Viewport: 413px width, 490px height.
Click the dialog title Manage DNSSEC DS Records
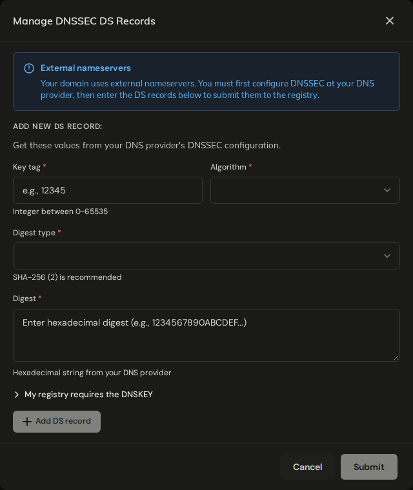click(x=84, y=21)
